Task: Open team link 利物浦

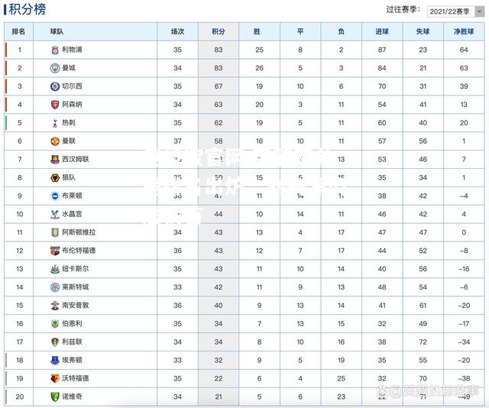Action: 72,50
